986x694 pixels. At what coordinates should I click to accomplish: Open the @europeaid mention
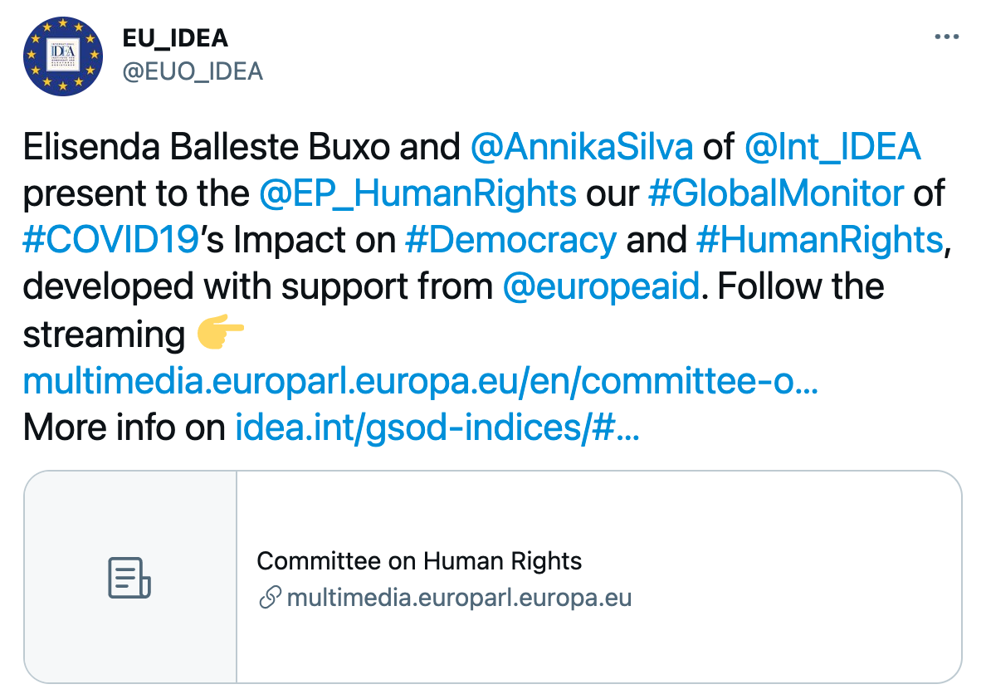603,286
